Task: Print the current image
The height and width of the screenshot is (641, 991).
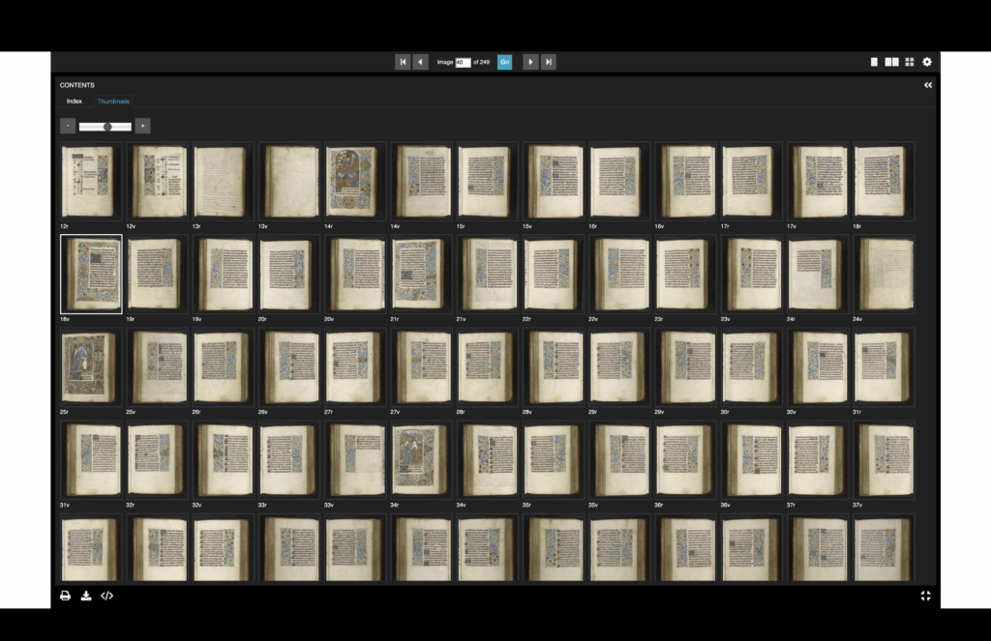Action: pos(65,596)
